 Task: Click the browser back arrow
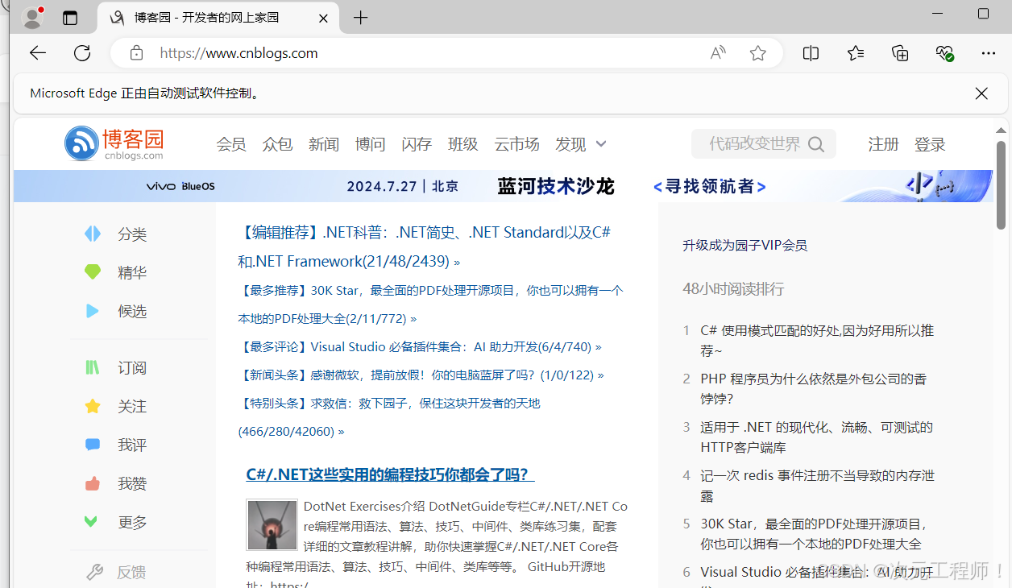[x=38, y=53]
